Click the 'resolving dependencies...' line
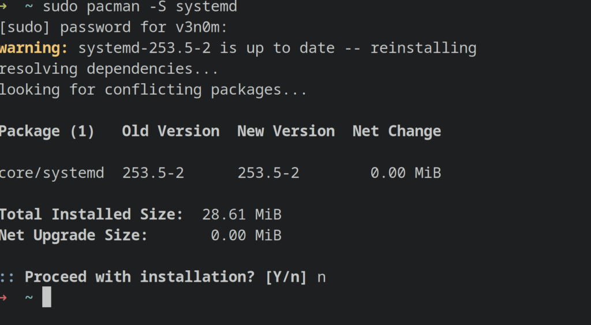591x325 pixels. [x=109, y=69]
